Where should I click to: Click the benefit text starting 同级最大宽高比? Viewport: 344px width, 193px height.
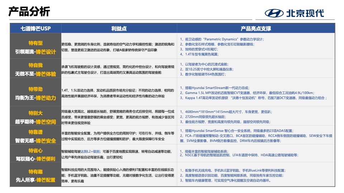(x=118, y=117)
